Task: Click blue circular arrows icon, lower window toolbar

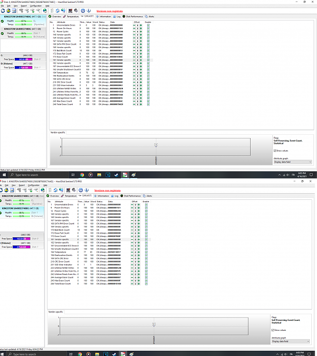Action: point(55,190)
